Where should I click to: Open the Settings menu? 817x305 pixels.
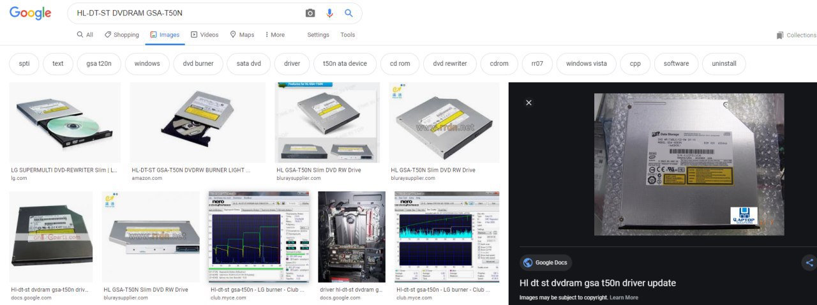tap(318, 35)
